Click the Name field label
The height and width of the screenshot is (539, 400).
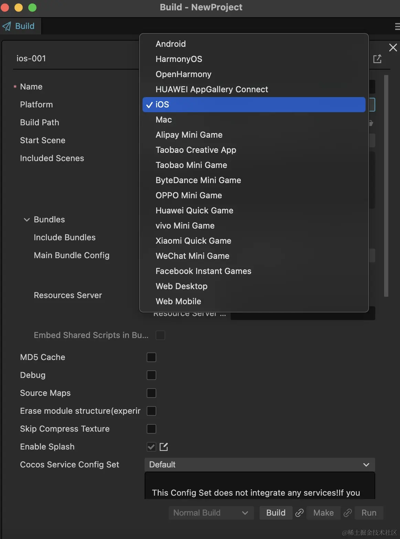pos(31,87)
